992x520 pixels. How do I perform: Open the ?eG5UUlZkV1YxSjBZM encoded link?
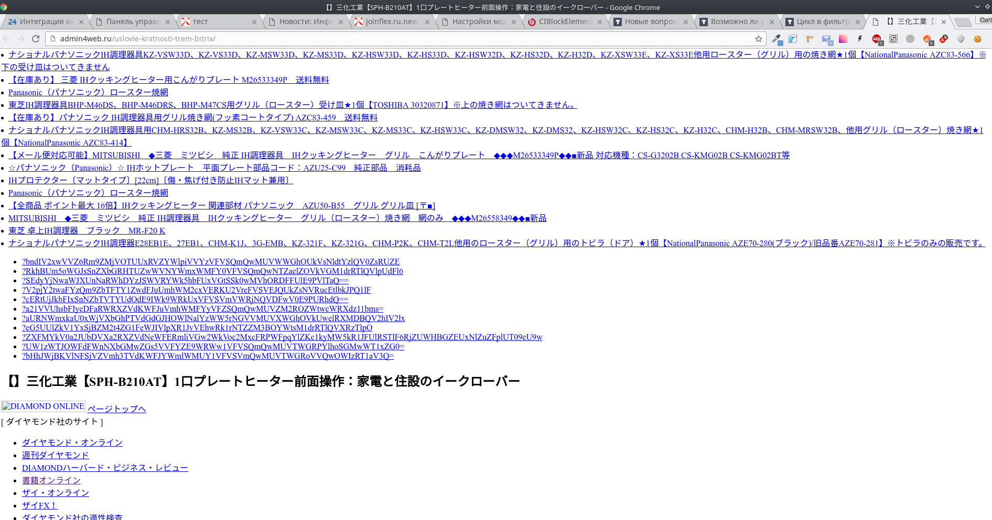pos(197,328)
